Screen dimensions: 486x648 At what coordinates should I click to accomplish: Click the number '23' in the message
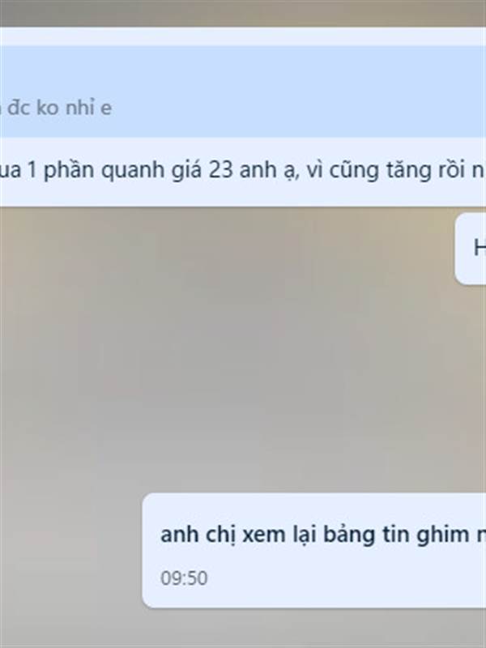[220, 170]
